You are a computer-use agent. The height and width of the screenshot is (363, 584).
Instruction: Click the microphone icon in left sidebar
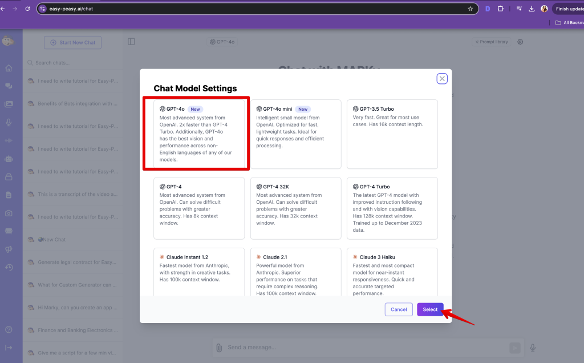pyautogui.click(x=9, y=123)
